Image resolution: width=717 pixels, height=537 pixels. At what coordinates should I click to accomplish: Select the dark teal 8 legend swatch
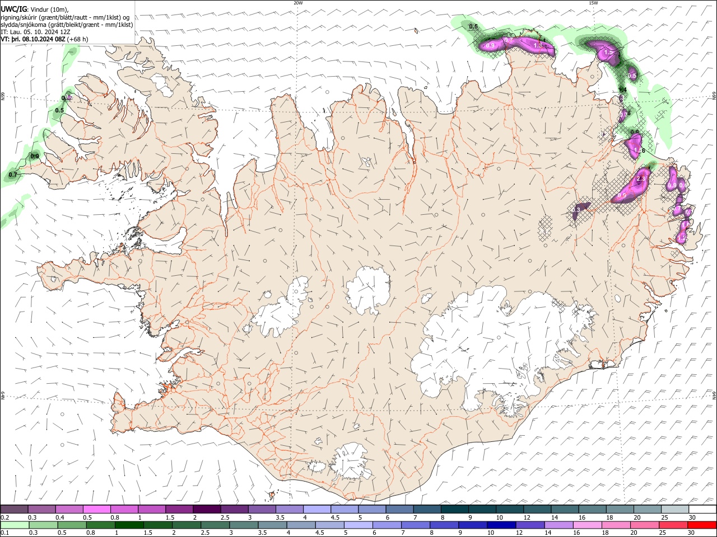click(x=454, y=510)
